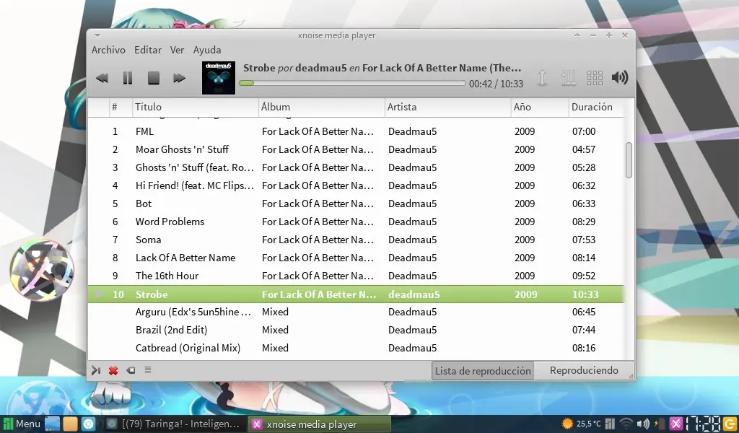Open the window menu arrow in title bar
Screen dimensions: 739x433
point(97,35)
